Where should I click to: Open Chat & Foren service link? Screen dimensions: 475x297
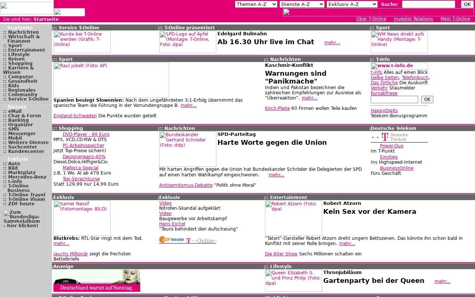coord(24,116)
